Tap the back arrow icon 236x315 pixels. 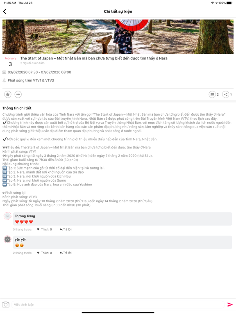[5, 11]
